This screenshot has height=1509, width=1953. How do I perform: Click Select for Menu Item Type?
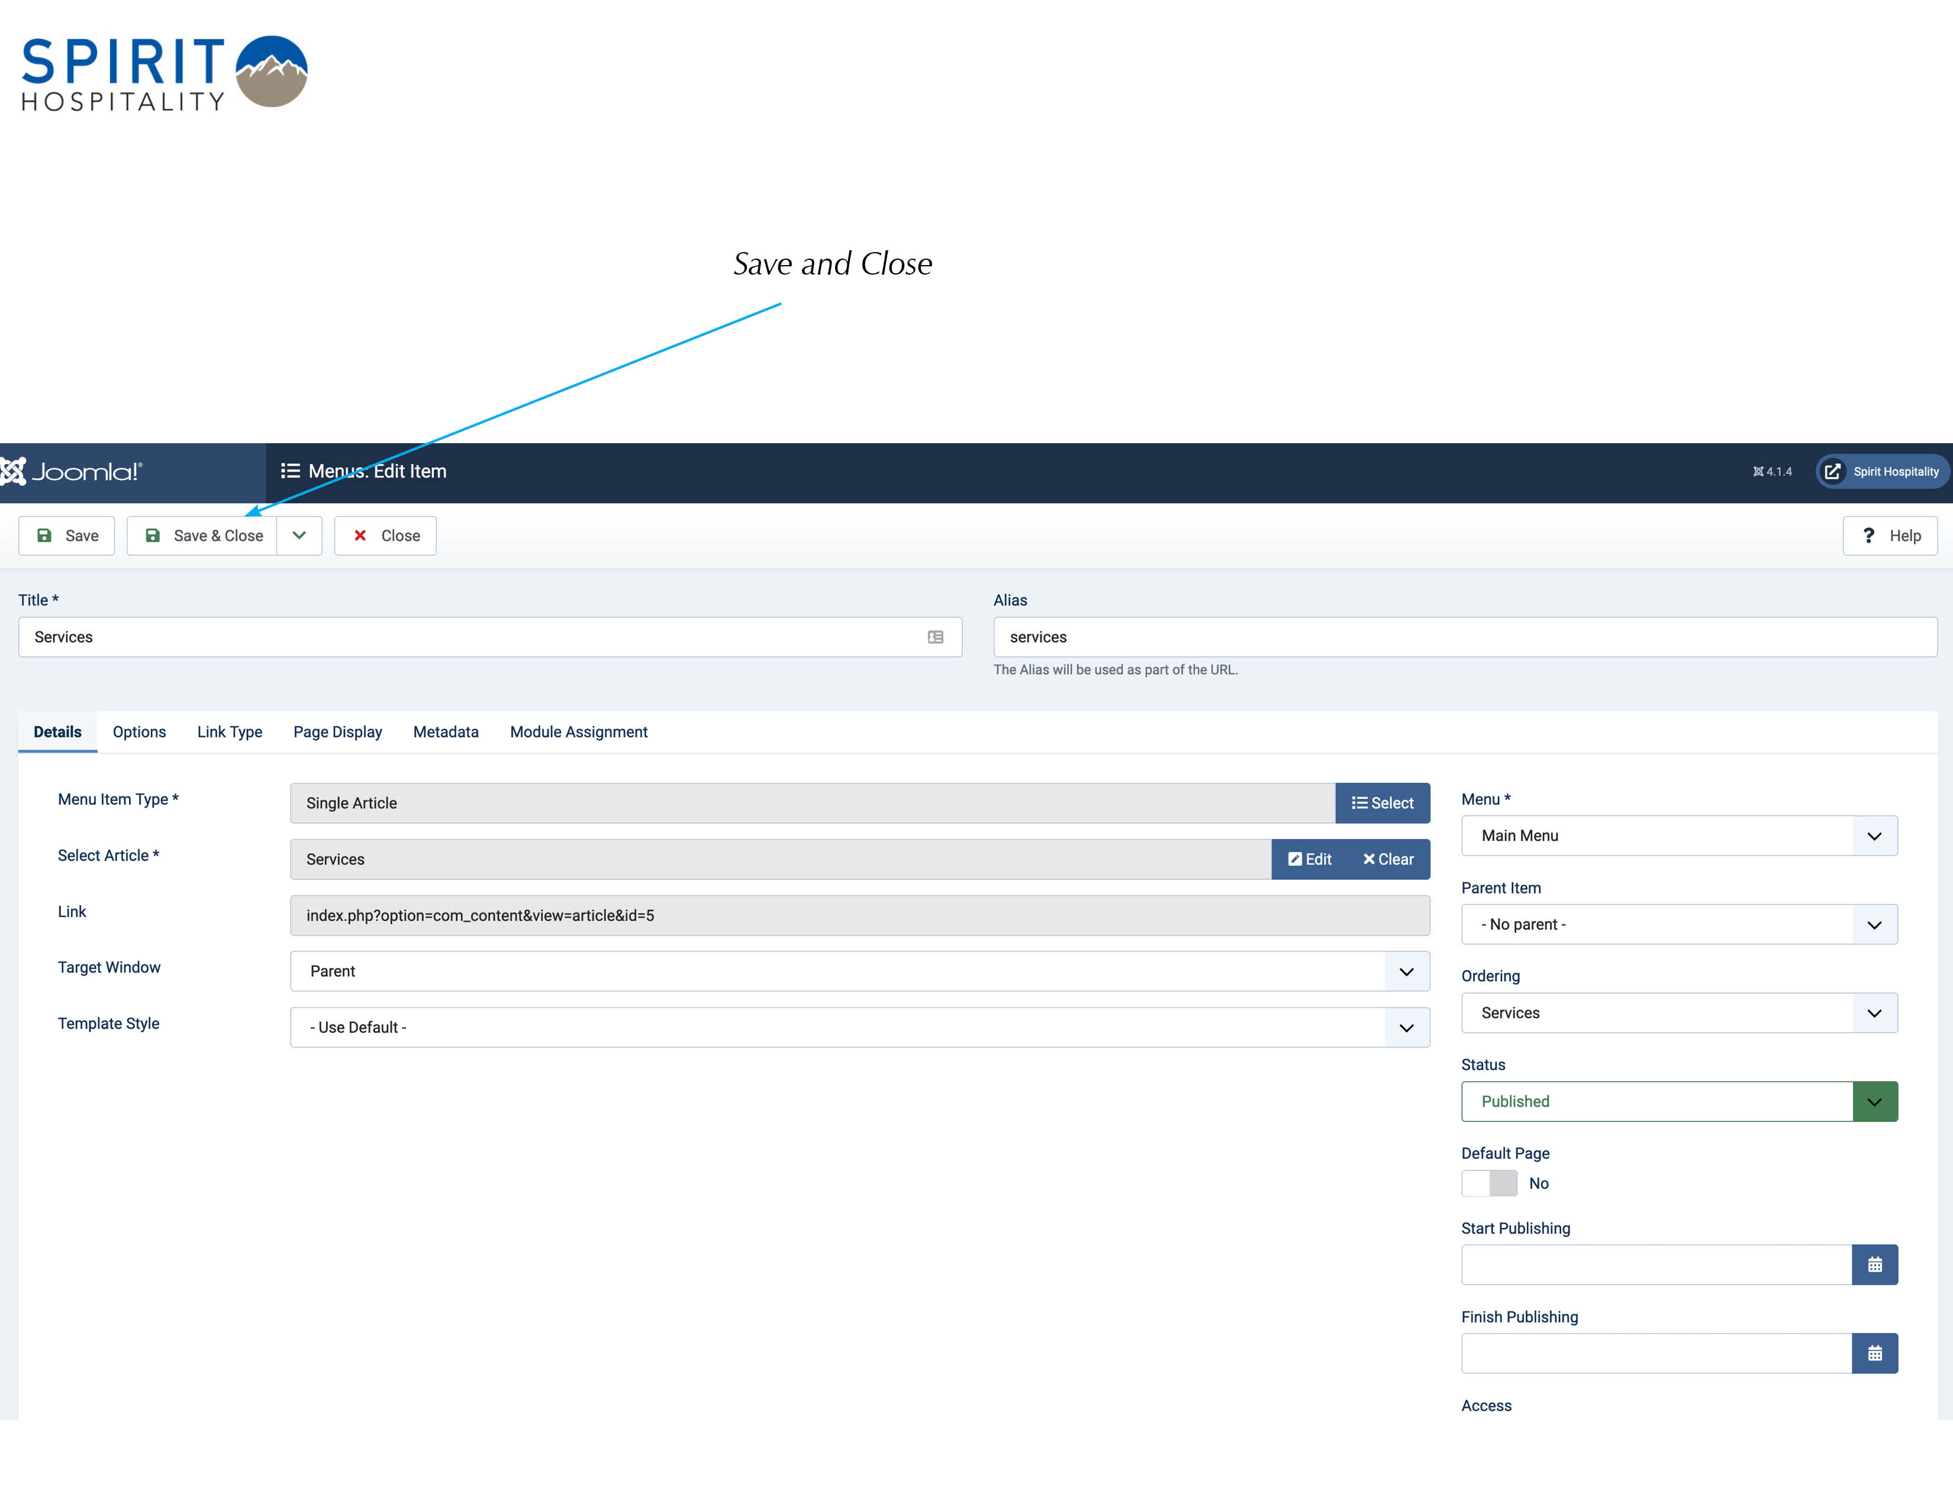[1382, 803]
